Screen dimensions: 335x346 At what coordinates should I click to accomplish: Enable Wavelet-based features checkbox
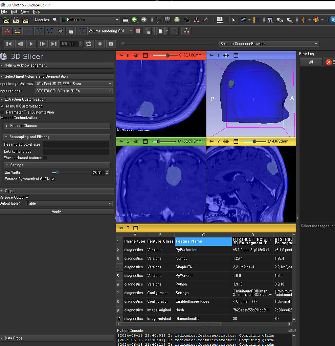(45, 158)
